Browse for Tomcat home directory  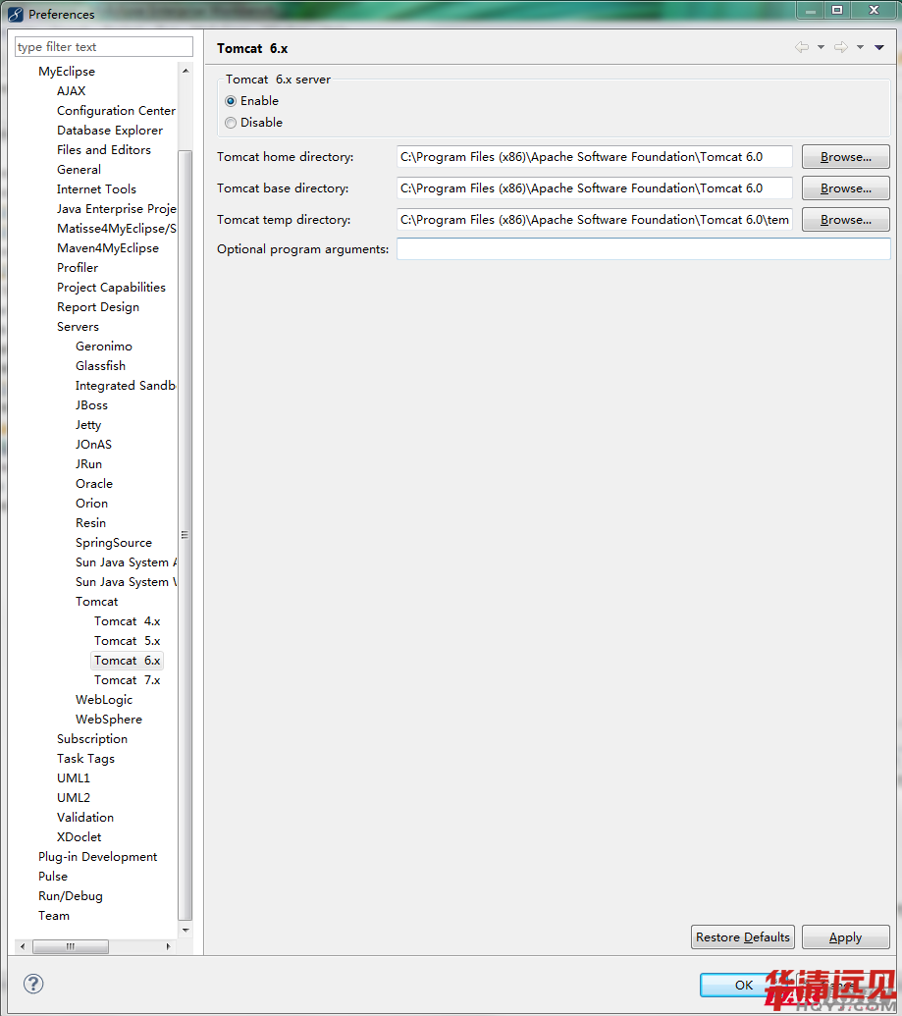click(x=845, y=157)
